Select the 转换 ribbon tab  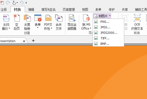(x=17, y=10)
